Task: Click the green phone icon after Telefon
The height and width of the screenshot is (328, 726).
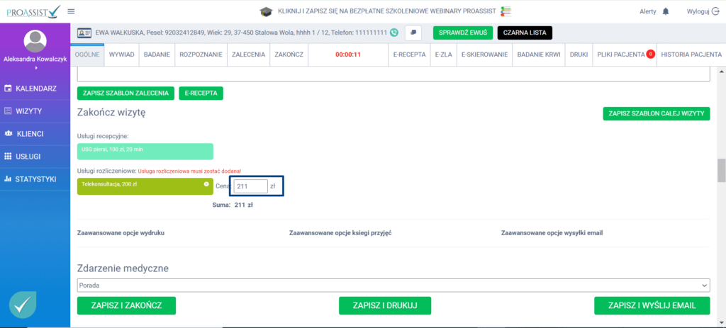Action: tap(394, 33)
